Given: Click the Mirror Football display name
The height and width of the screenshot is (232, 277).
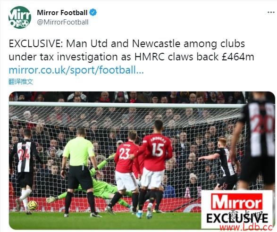Looking at the screenshot, I should 62,13.
